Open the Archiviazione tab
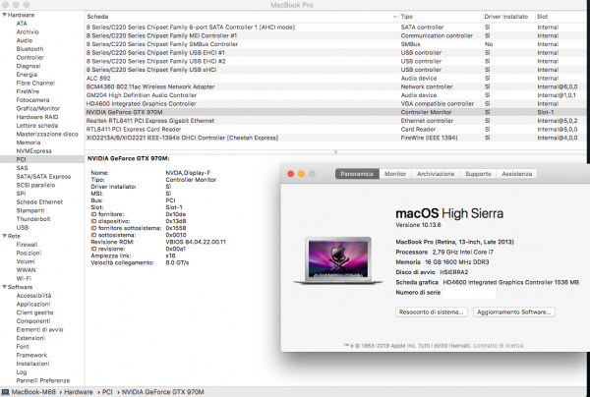This screenshot has width=590, height=397. (436, 174)
